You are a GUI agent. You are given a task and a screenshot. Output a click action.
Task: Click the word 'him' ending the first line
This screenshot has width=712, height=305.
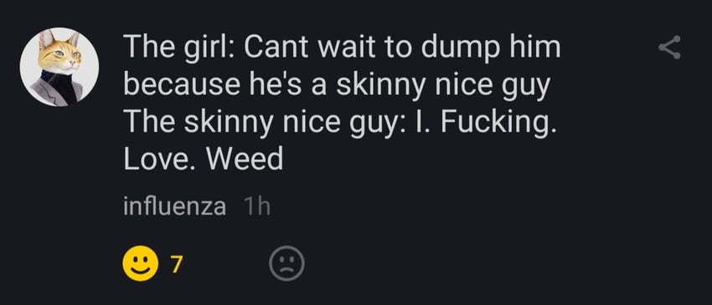pos(535,47)
